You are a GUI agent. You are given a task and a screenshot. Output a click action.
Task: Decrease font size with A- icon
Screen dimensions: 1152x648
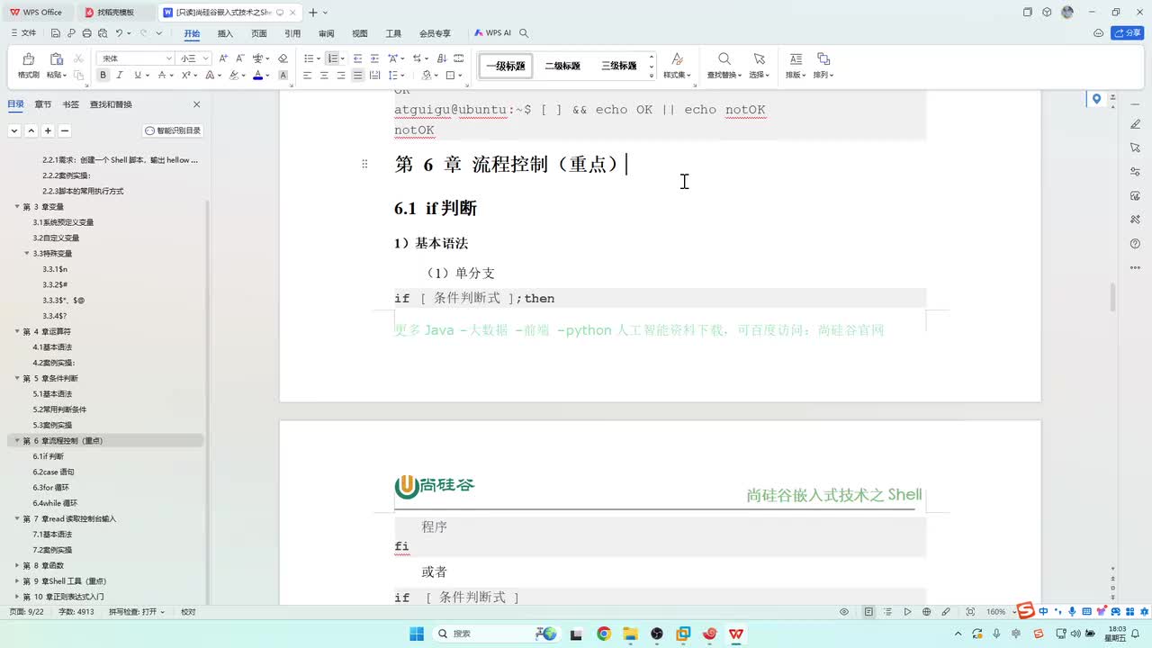point(240,58)
